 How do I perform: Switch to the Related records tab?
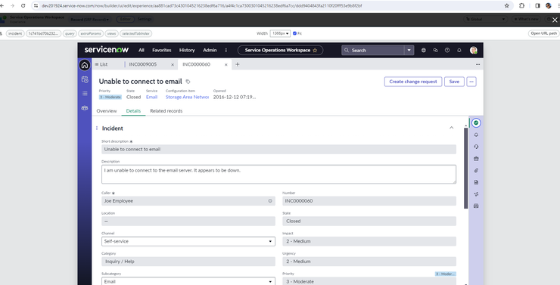[x=166, y=111]
